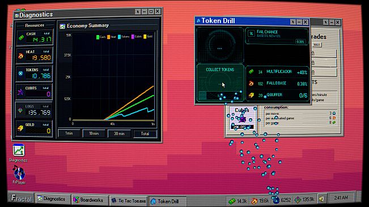
Task: Click the tray tokens icon showing 6252
Action: click(276, 200)
